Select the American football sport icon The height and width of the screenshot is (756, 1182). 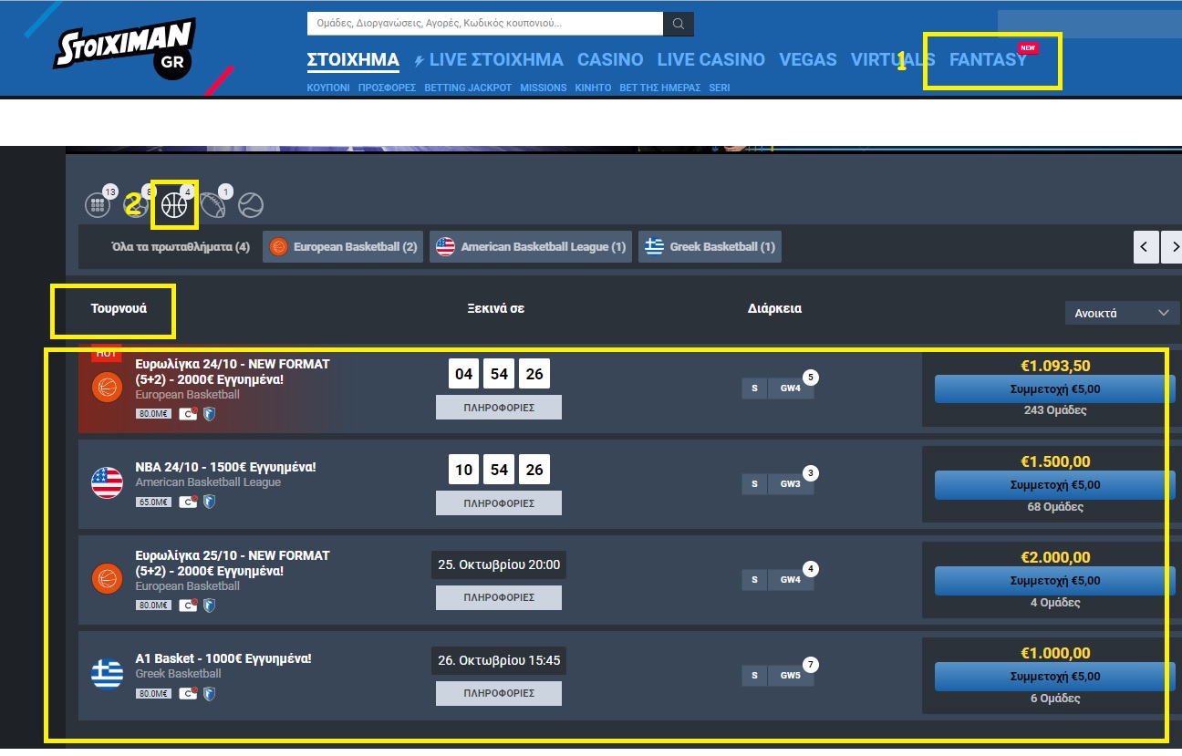213,205
